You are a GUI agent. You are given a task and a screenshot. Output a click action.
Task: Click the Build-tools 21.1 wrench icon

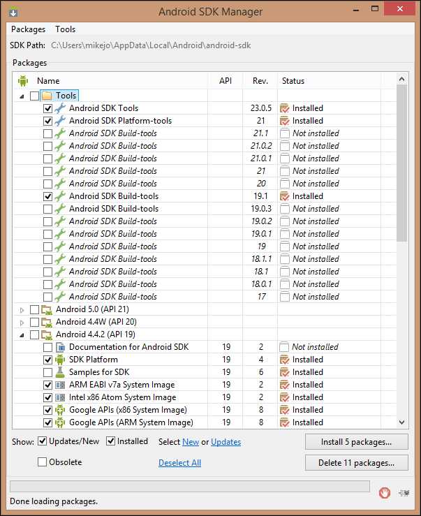60,133
